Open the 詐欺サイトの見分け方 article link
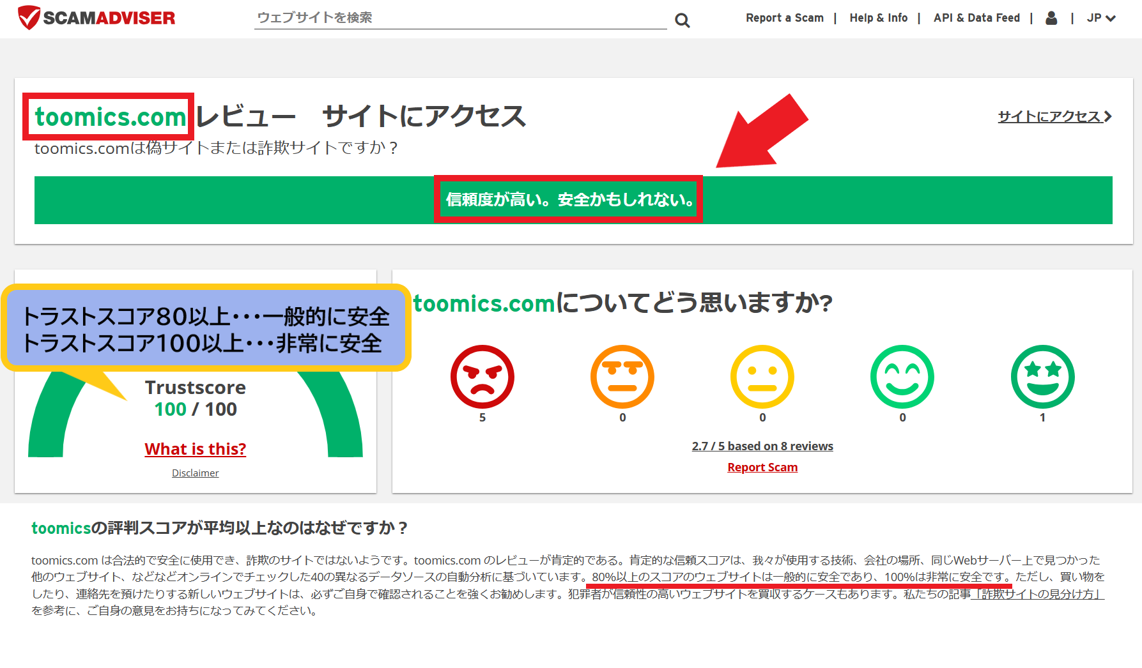The image size is (1142, 668). 1038,594
